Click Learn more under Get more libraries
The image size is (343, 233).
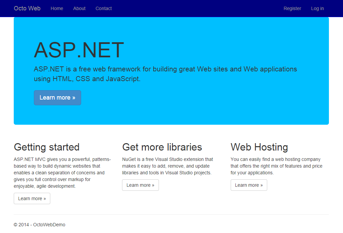(x=140, y=185)
